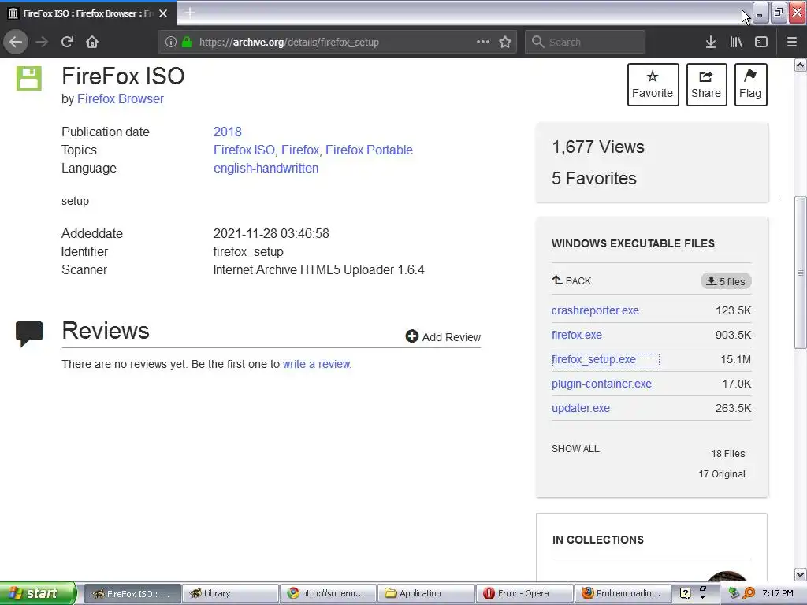Viewport: 807px width, 605px height.
Task: Open the Firefox home page
Action: tap(92, 42)
